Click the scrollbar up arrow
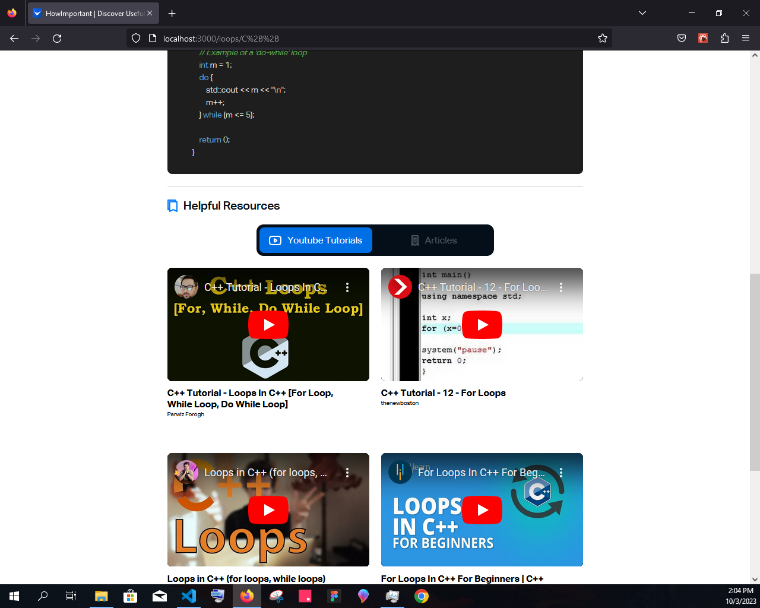The height and width of the screenshot is (608, 760). [755, 55]
